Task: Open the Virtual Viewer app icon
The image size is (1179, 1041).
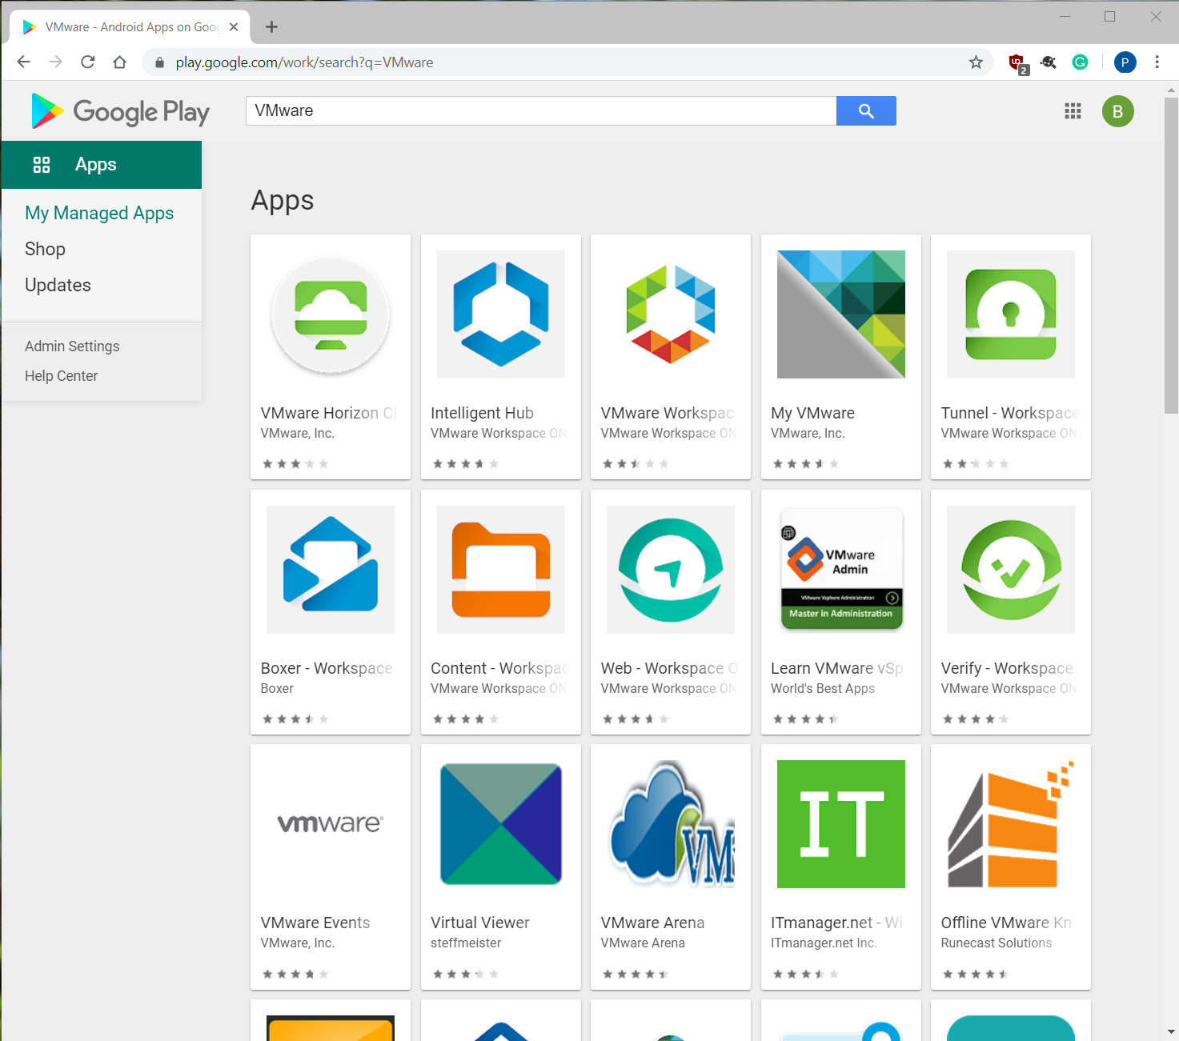Action: [501, 824]
